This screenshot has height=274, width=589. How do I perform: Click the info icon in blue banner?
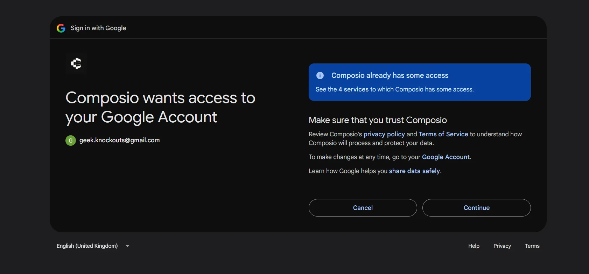(320, 75)
